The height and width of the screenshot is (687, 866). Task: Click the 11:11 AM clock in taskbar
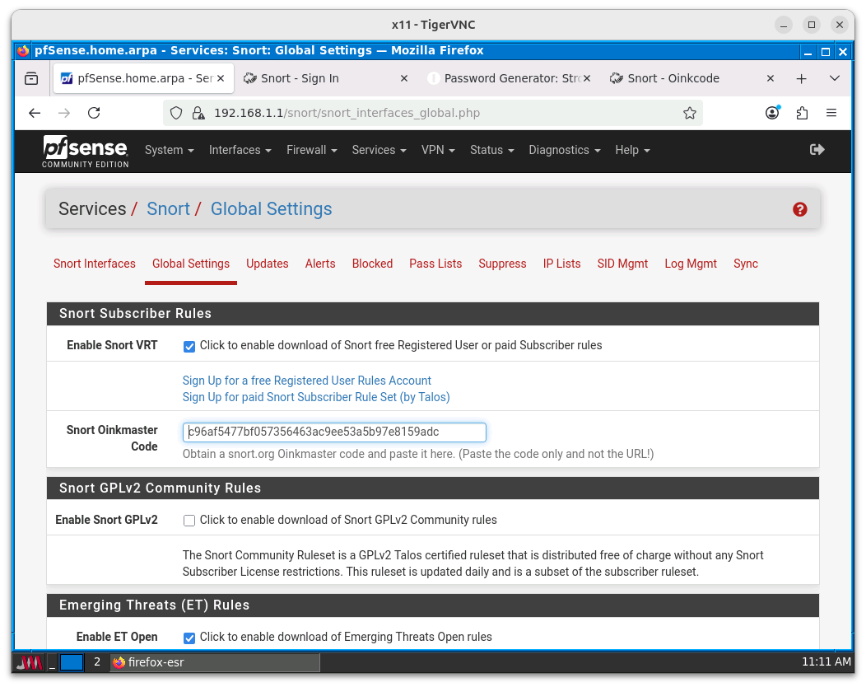pyautogui.click(x=826, y=661)
